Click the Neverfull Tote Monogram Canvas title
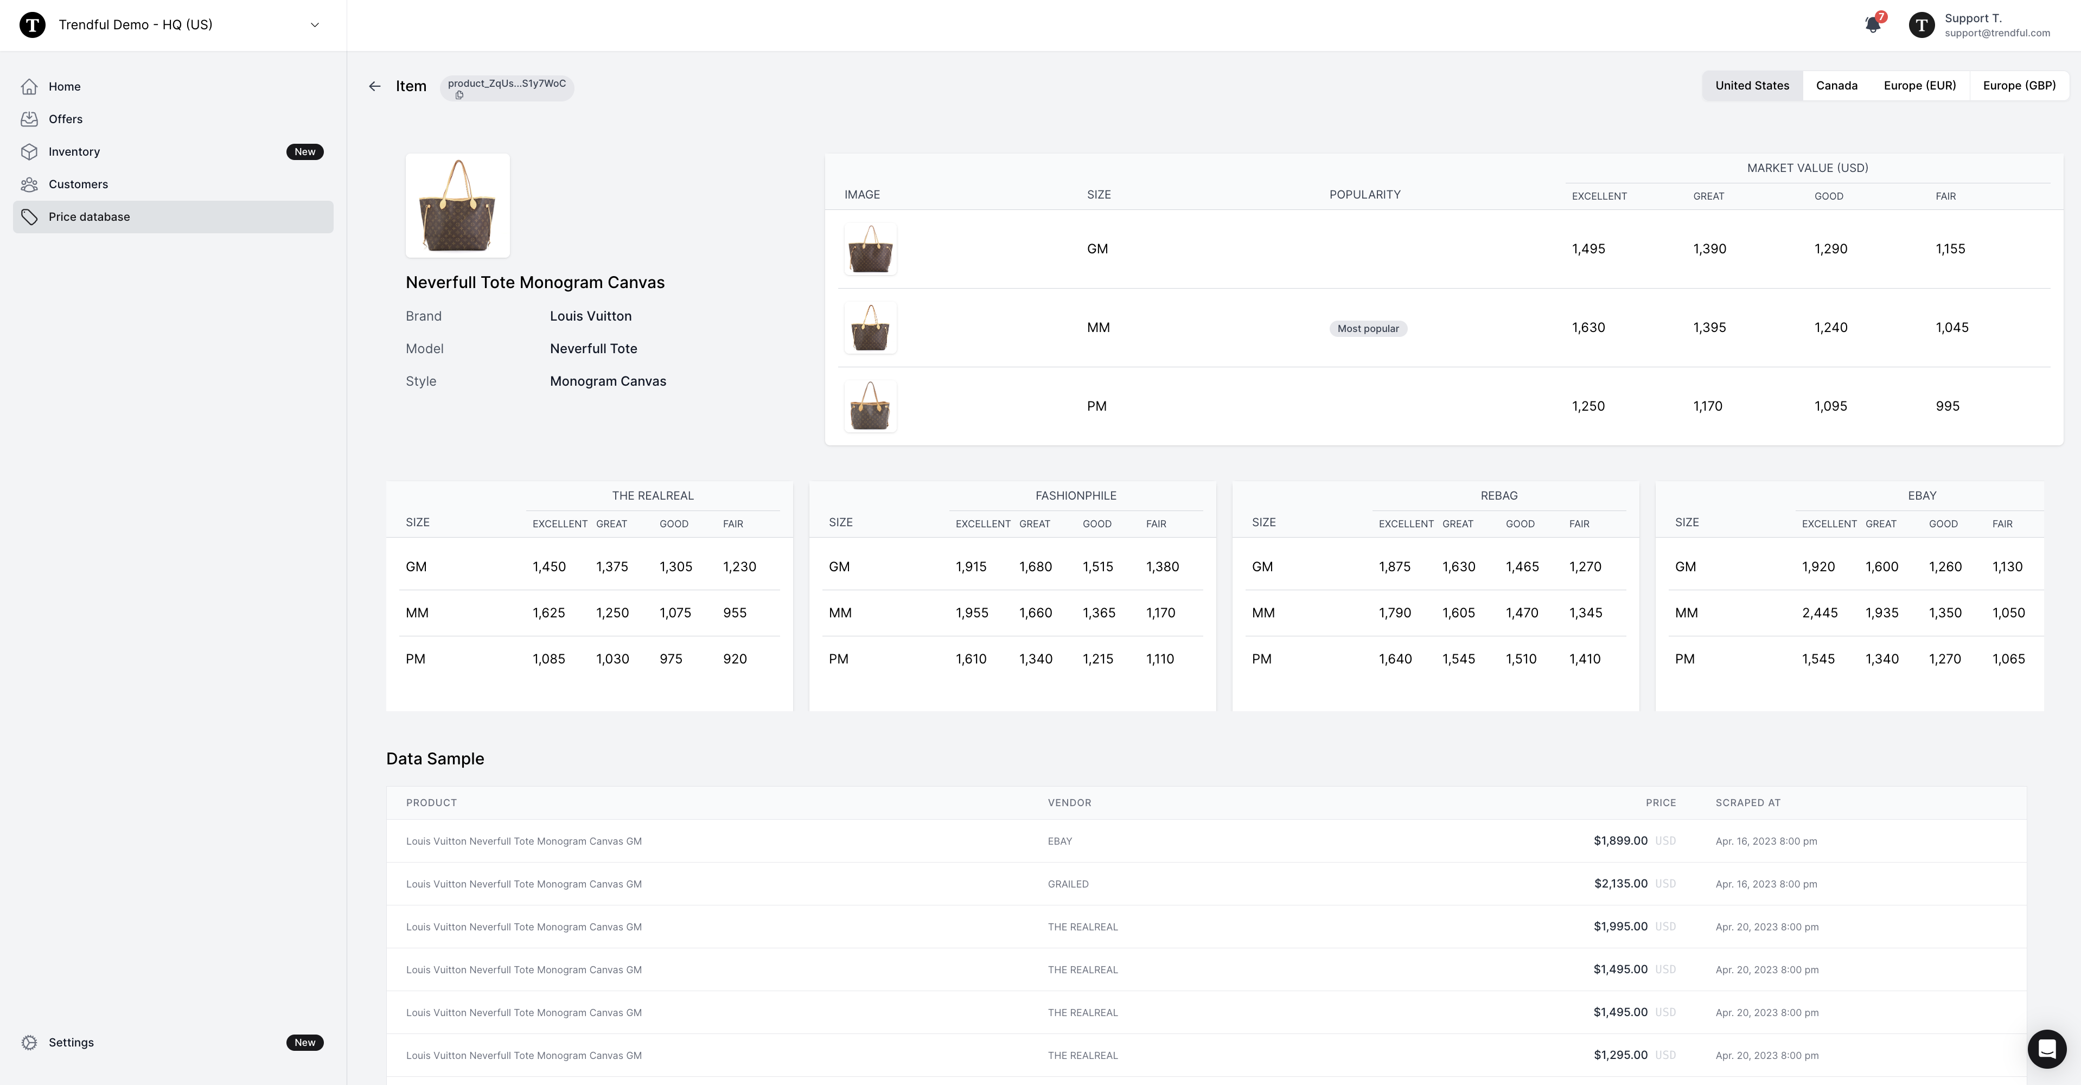This screenshot has width=2081, height=1085. [x=535, y=283]
